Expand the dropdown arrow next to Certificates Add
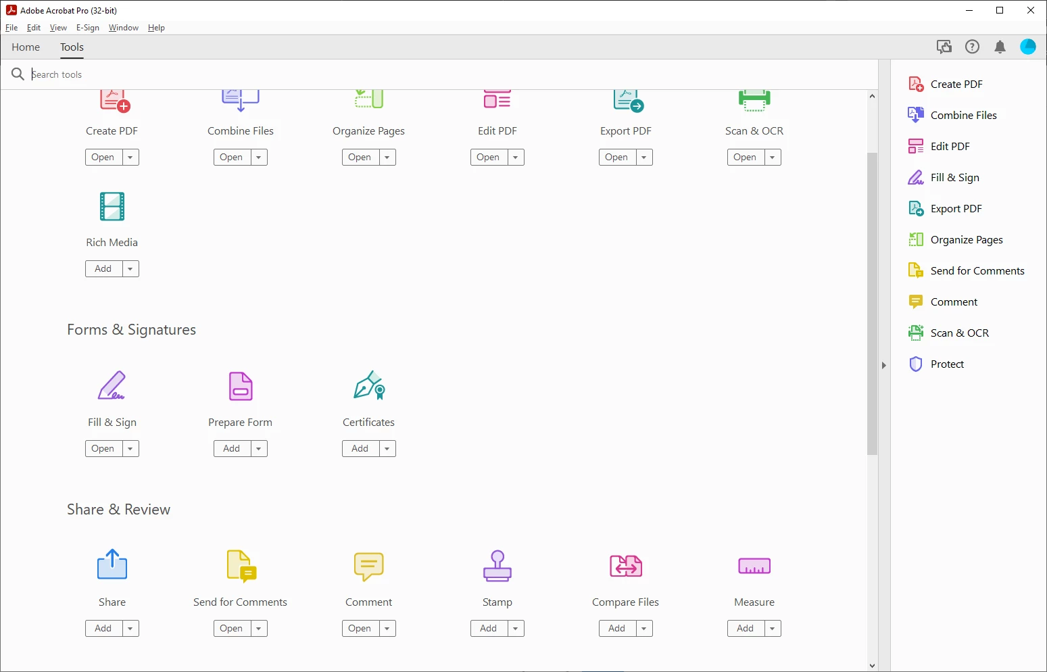The image size is (1047, 672). point(387,449)
